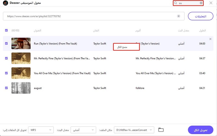Open the output folder icon

(x=161, y=130)
